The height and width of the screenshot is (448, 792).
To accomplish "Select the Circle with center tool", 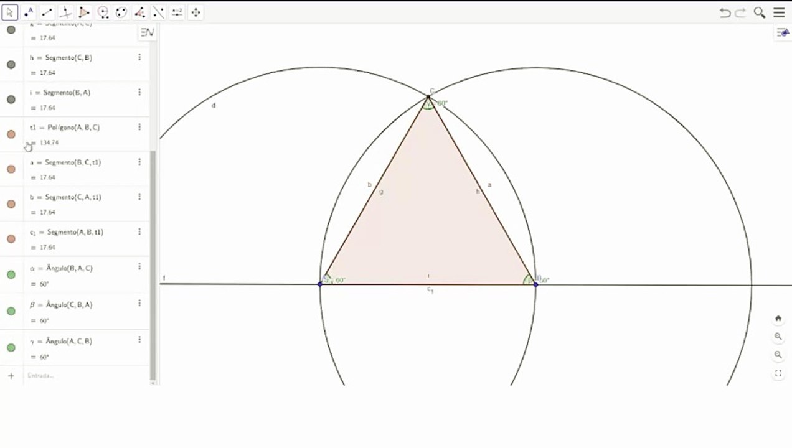I will 103,12.
